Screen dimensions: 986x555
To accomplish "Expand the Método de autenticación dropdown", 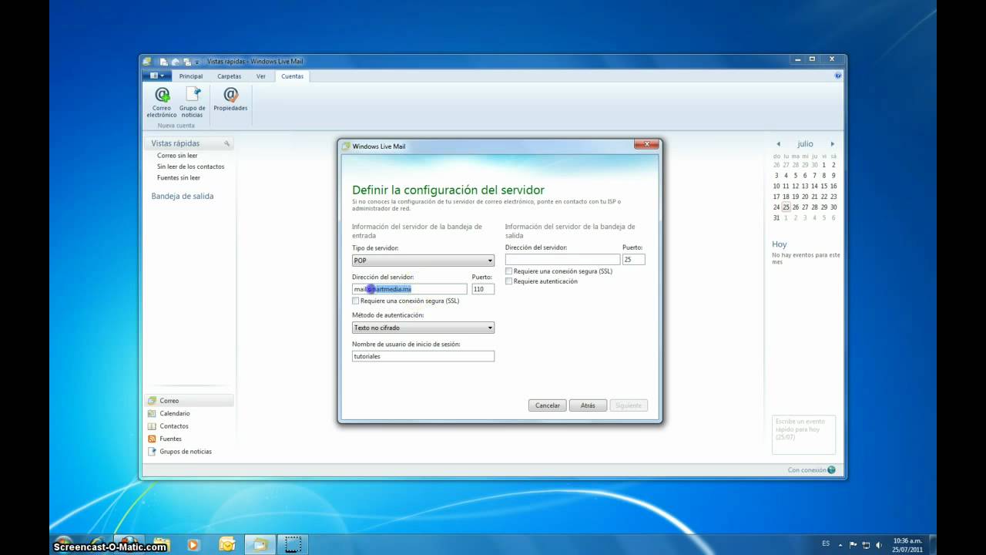I will (423, 328).
